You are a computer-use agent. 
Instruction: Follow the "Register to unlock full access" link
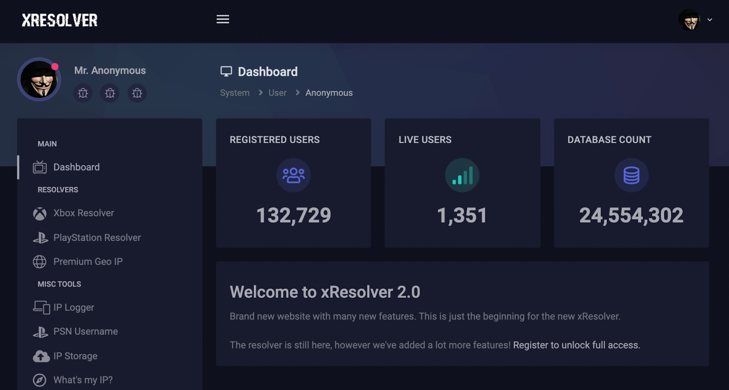pyautogui.click(x=576, y=345)
